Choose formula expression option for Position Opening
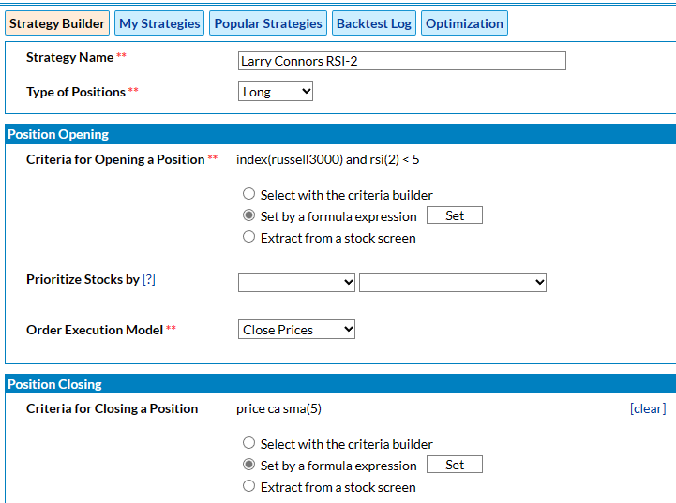Image resolution: width=676 pixels, height=503 pixels. coord(248,215)
